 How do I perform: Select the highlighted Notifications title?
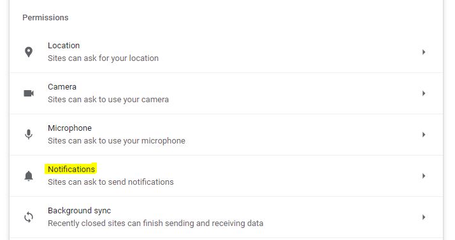71,169
